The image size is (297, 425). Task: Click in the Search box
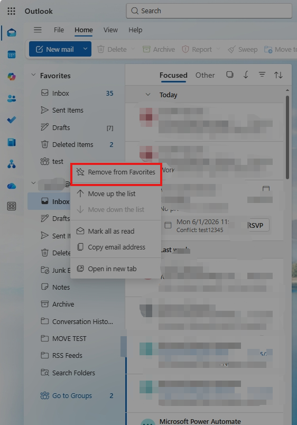point(209,11)
